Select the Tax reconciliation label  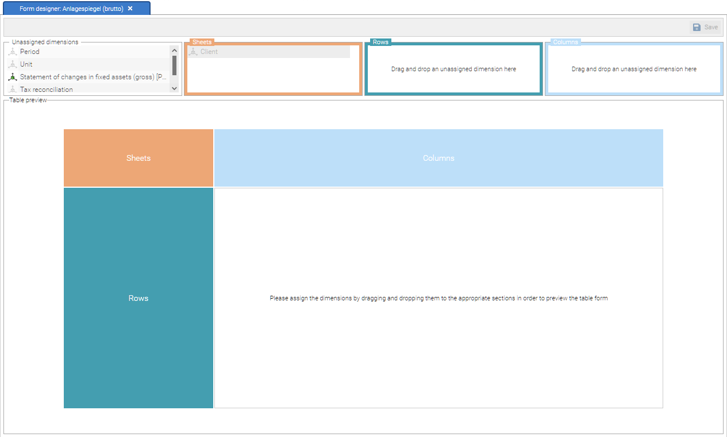click(x=47, y=90)
